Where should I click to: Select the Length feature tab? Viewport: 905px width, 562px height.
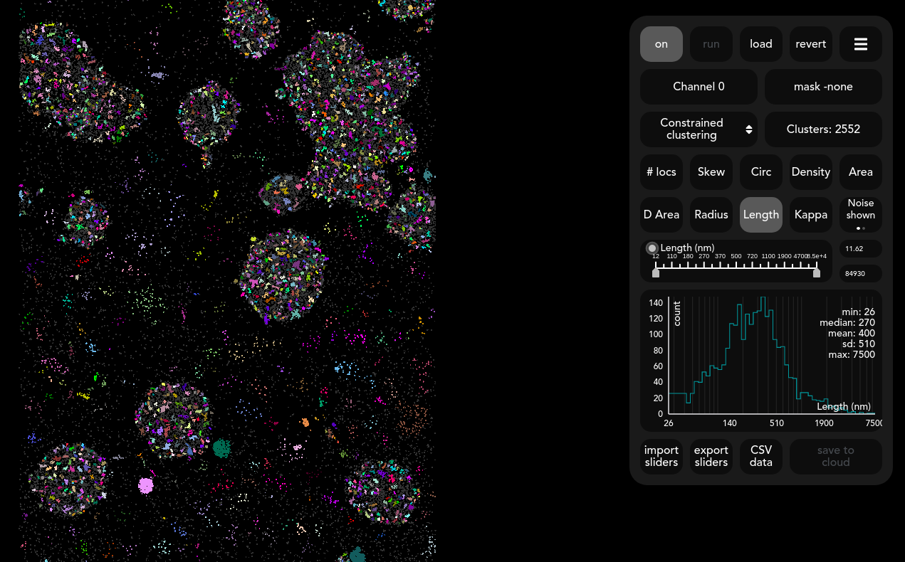(x=760, y=214)
